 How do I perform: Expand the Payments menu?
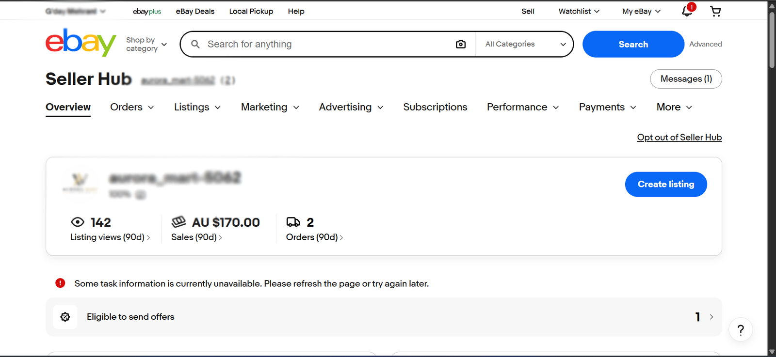point(608,107)
